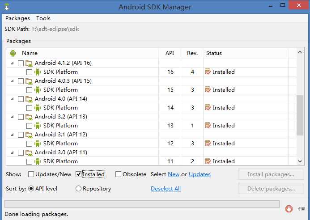Click the folder icon for Android 3.1 (API 12)

click(x=29, y=135)
